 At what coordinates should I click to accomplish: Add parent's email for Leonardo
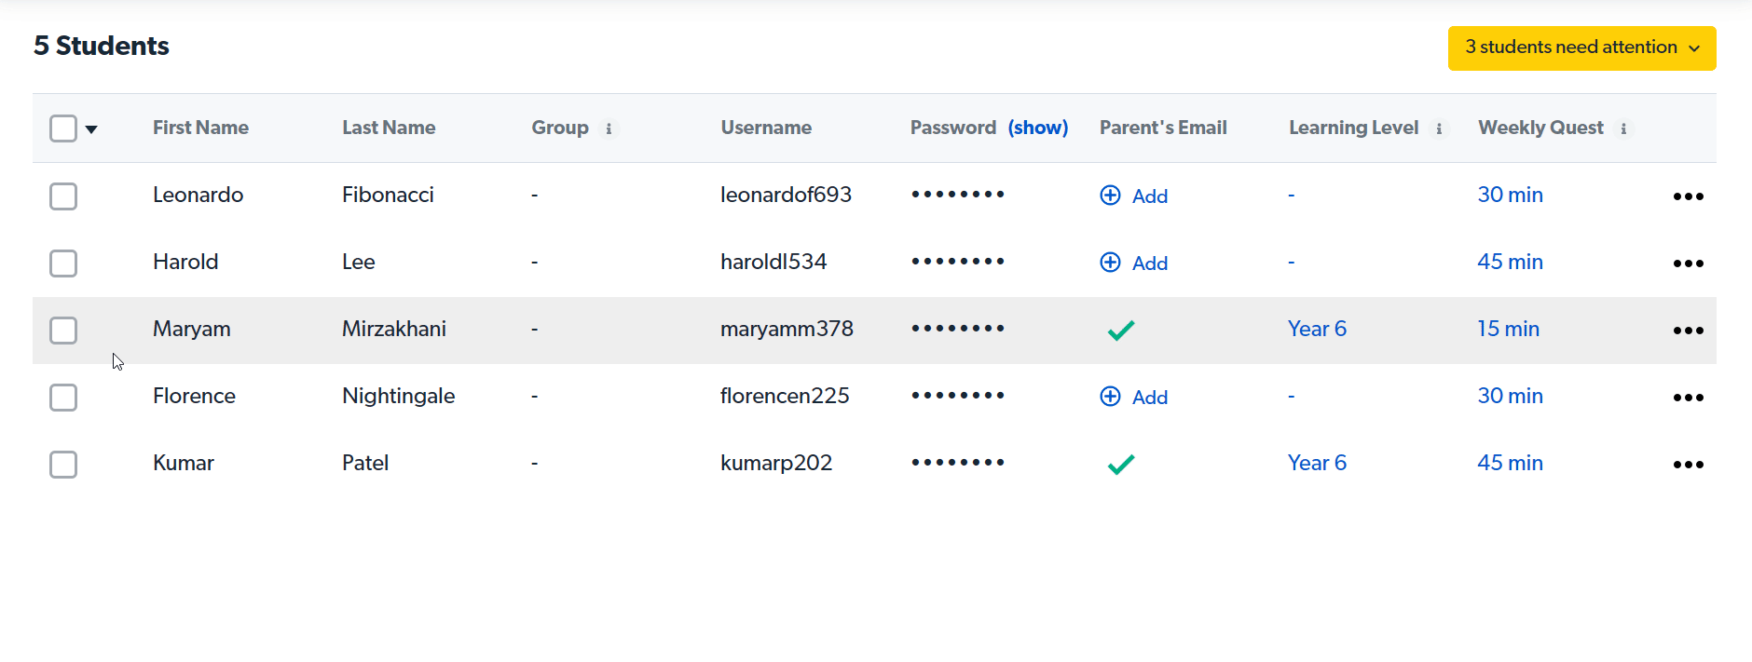pyautogui.click(x=1134, y=196)
